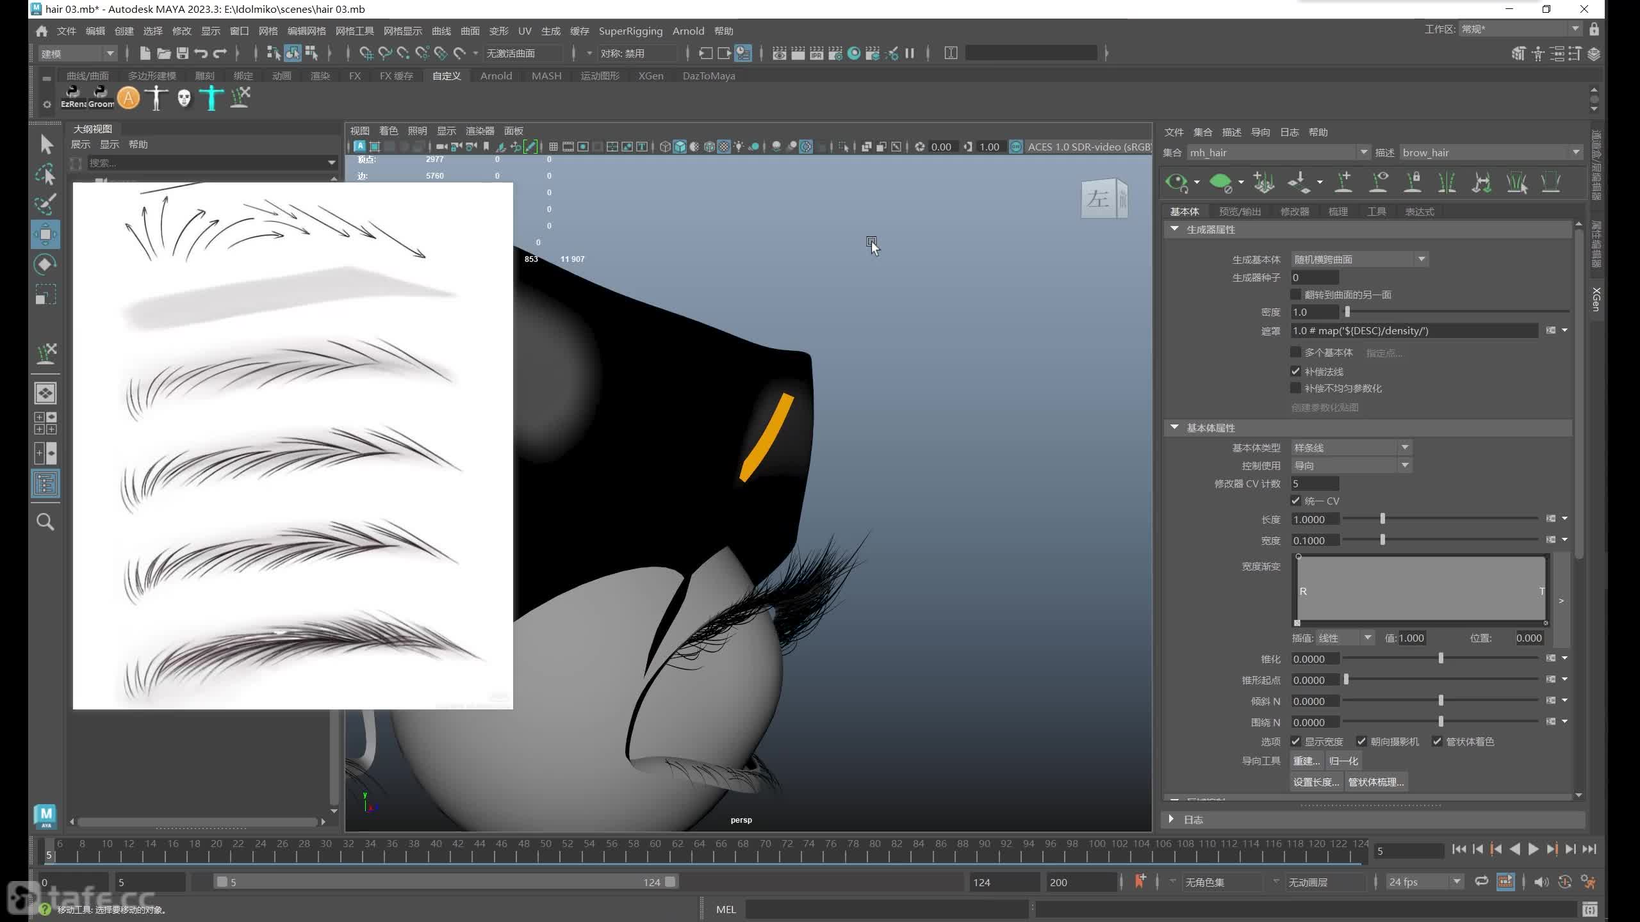
Task: Click the 管状体梳理... button
Action: [1375, 782]
